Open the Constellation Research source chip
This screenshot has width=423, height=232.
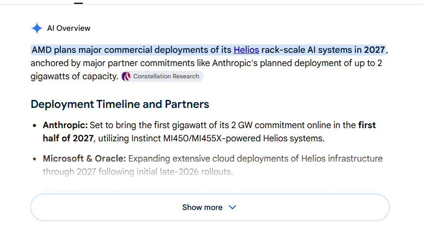click(162, 76)
